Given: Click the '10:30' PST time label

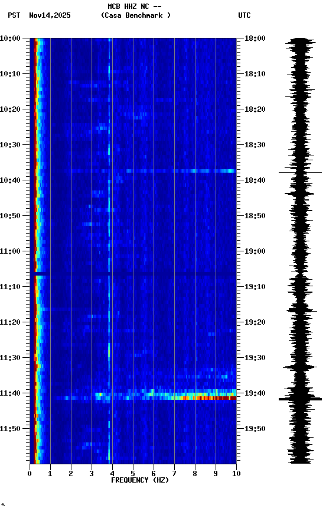Looking at the screenshot, I should (x=10, y=145).
